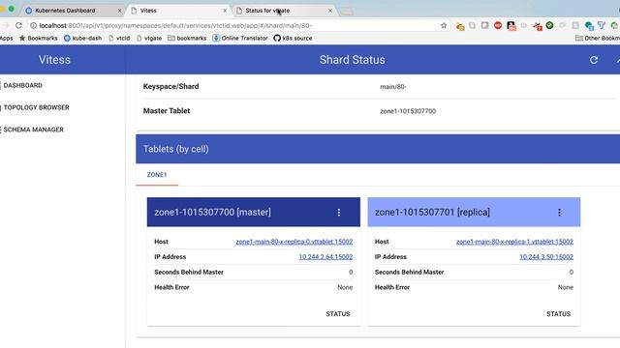
Task: Refresh the Shard Status view
Action: [594, 60]
